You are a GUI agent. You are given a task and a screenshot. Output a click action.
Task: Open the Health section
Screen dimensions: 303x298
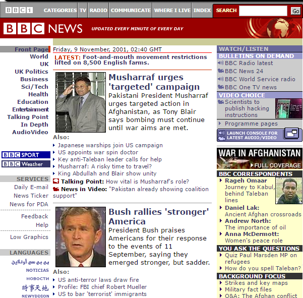click(38, 94)
